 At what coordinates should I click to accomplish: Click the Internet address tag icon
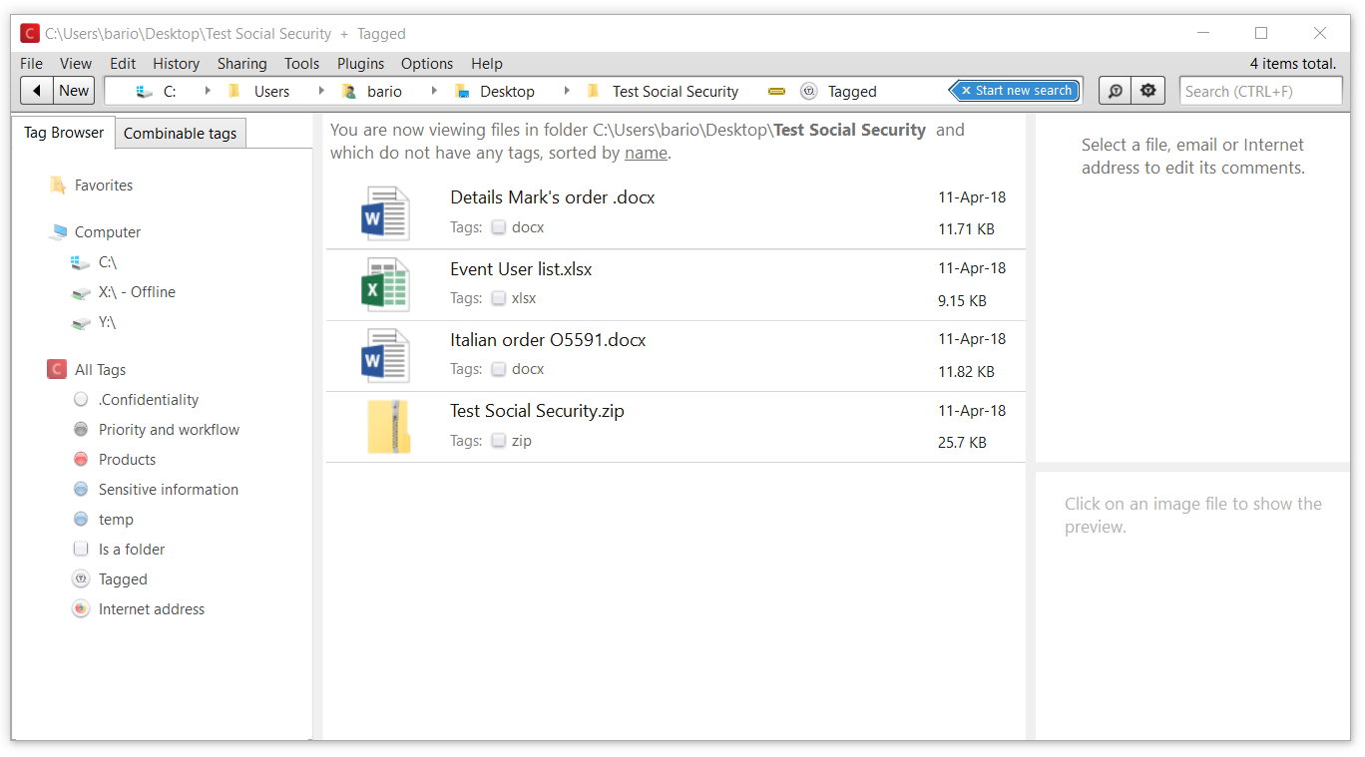click(x=81, y=609)
